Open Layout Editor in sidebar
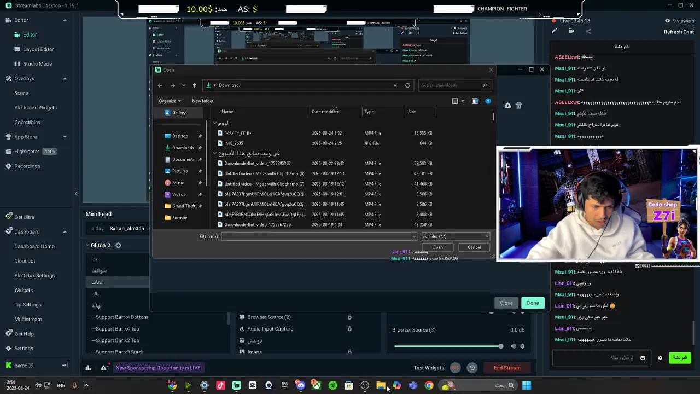This screenshot has height=394, width=700. coord(38,49)
